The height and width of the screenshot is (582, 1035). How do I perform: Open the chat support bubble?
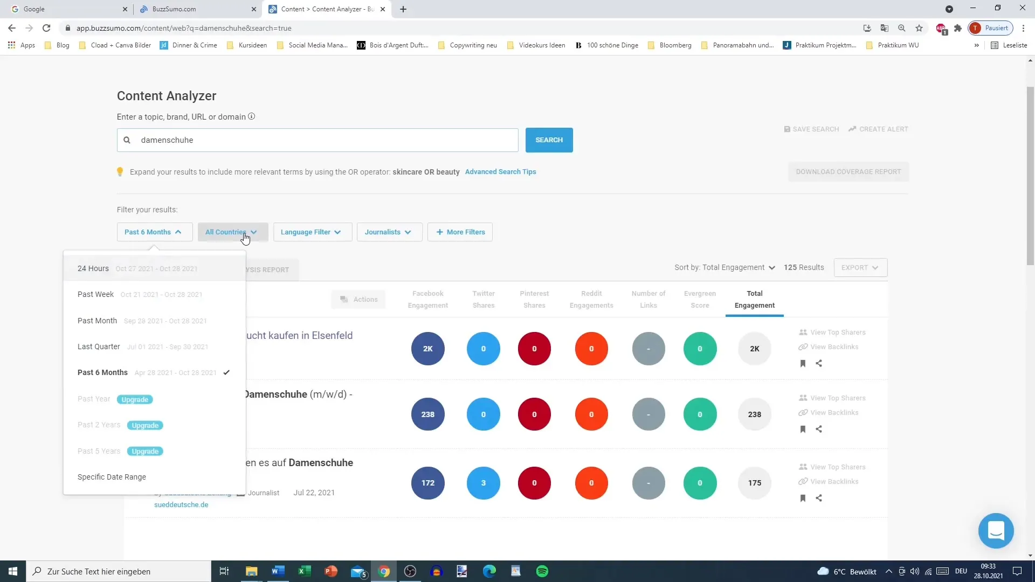[x=996, y=531]
